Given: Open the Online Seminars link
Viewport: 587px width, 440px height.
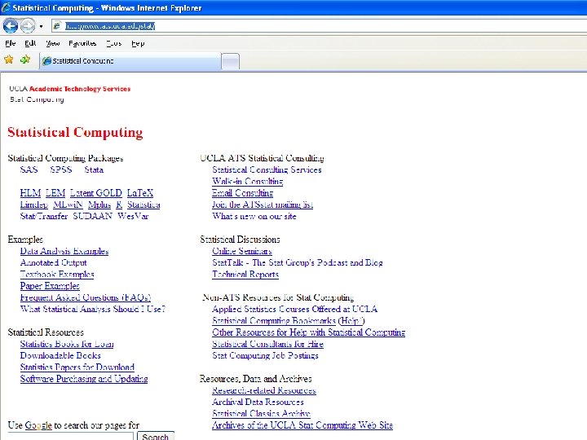Looking at the screenshot, I should coord(242,251).
